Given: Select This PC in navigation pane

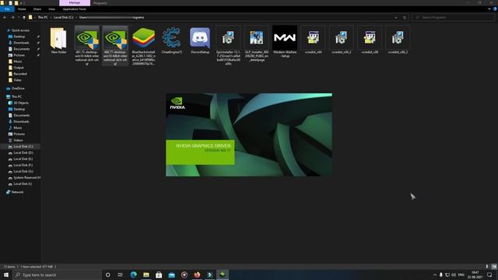Looking at the screenshot, I should pos(16,96).
